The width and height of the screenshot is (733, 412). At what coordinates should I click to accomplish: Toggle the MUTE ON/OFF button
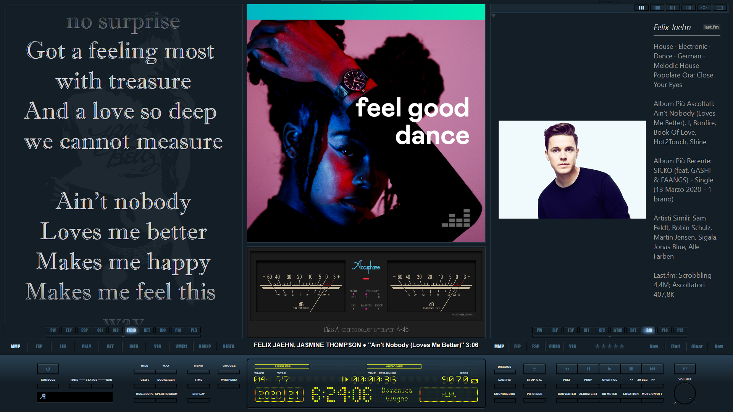[652, 400]
